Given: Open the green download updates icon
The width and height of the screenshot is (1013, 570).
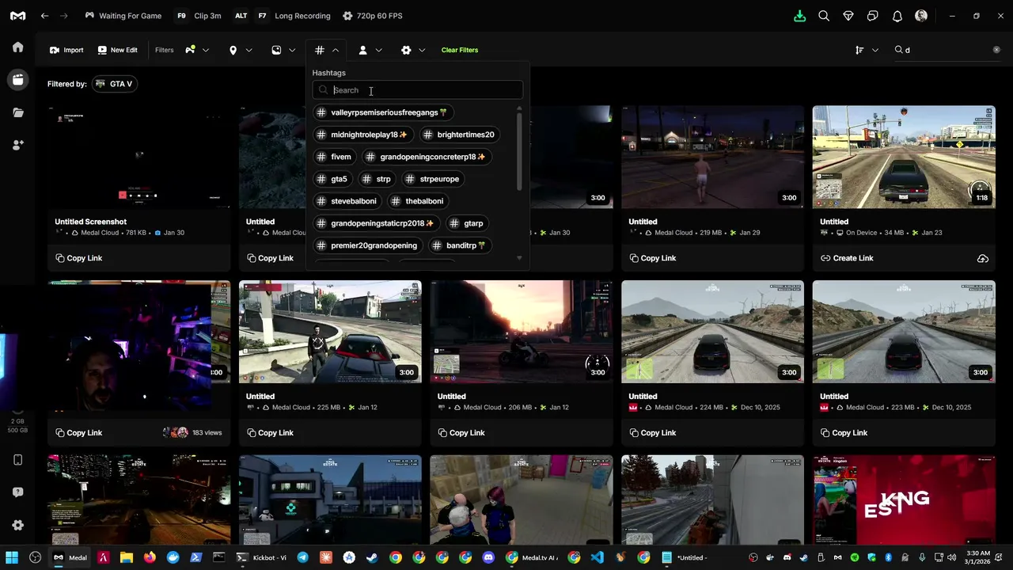Looking at the screenshot, I should 799,16.
